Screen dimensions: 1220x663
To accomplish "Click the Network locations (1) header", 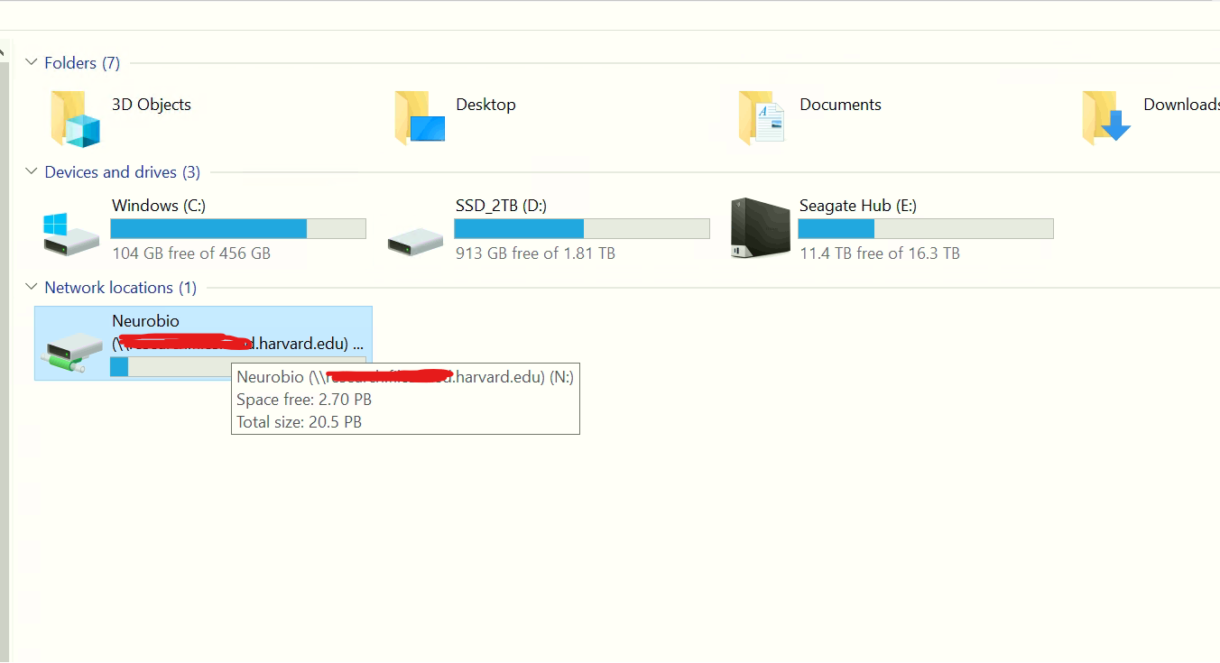I will [120, 288].
